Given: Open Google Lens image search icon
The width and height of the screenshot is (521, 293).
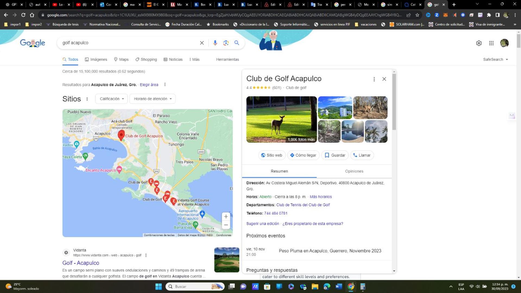Looking at the screenshot, I should click(x=226, y=43).
